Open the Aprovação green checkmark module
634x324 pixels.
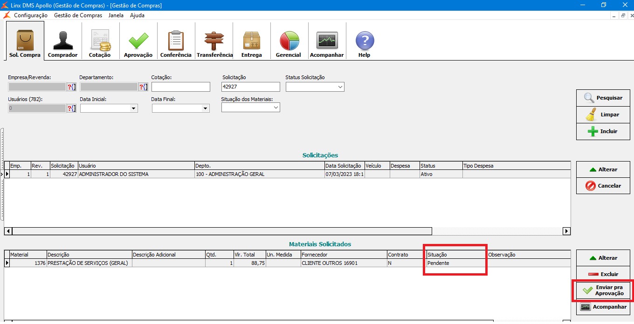tap(138, 41)
